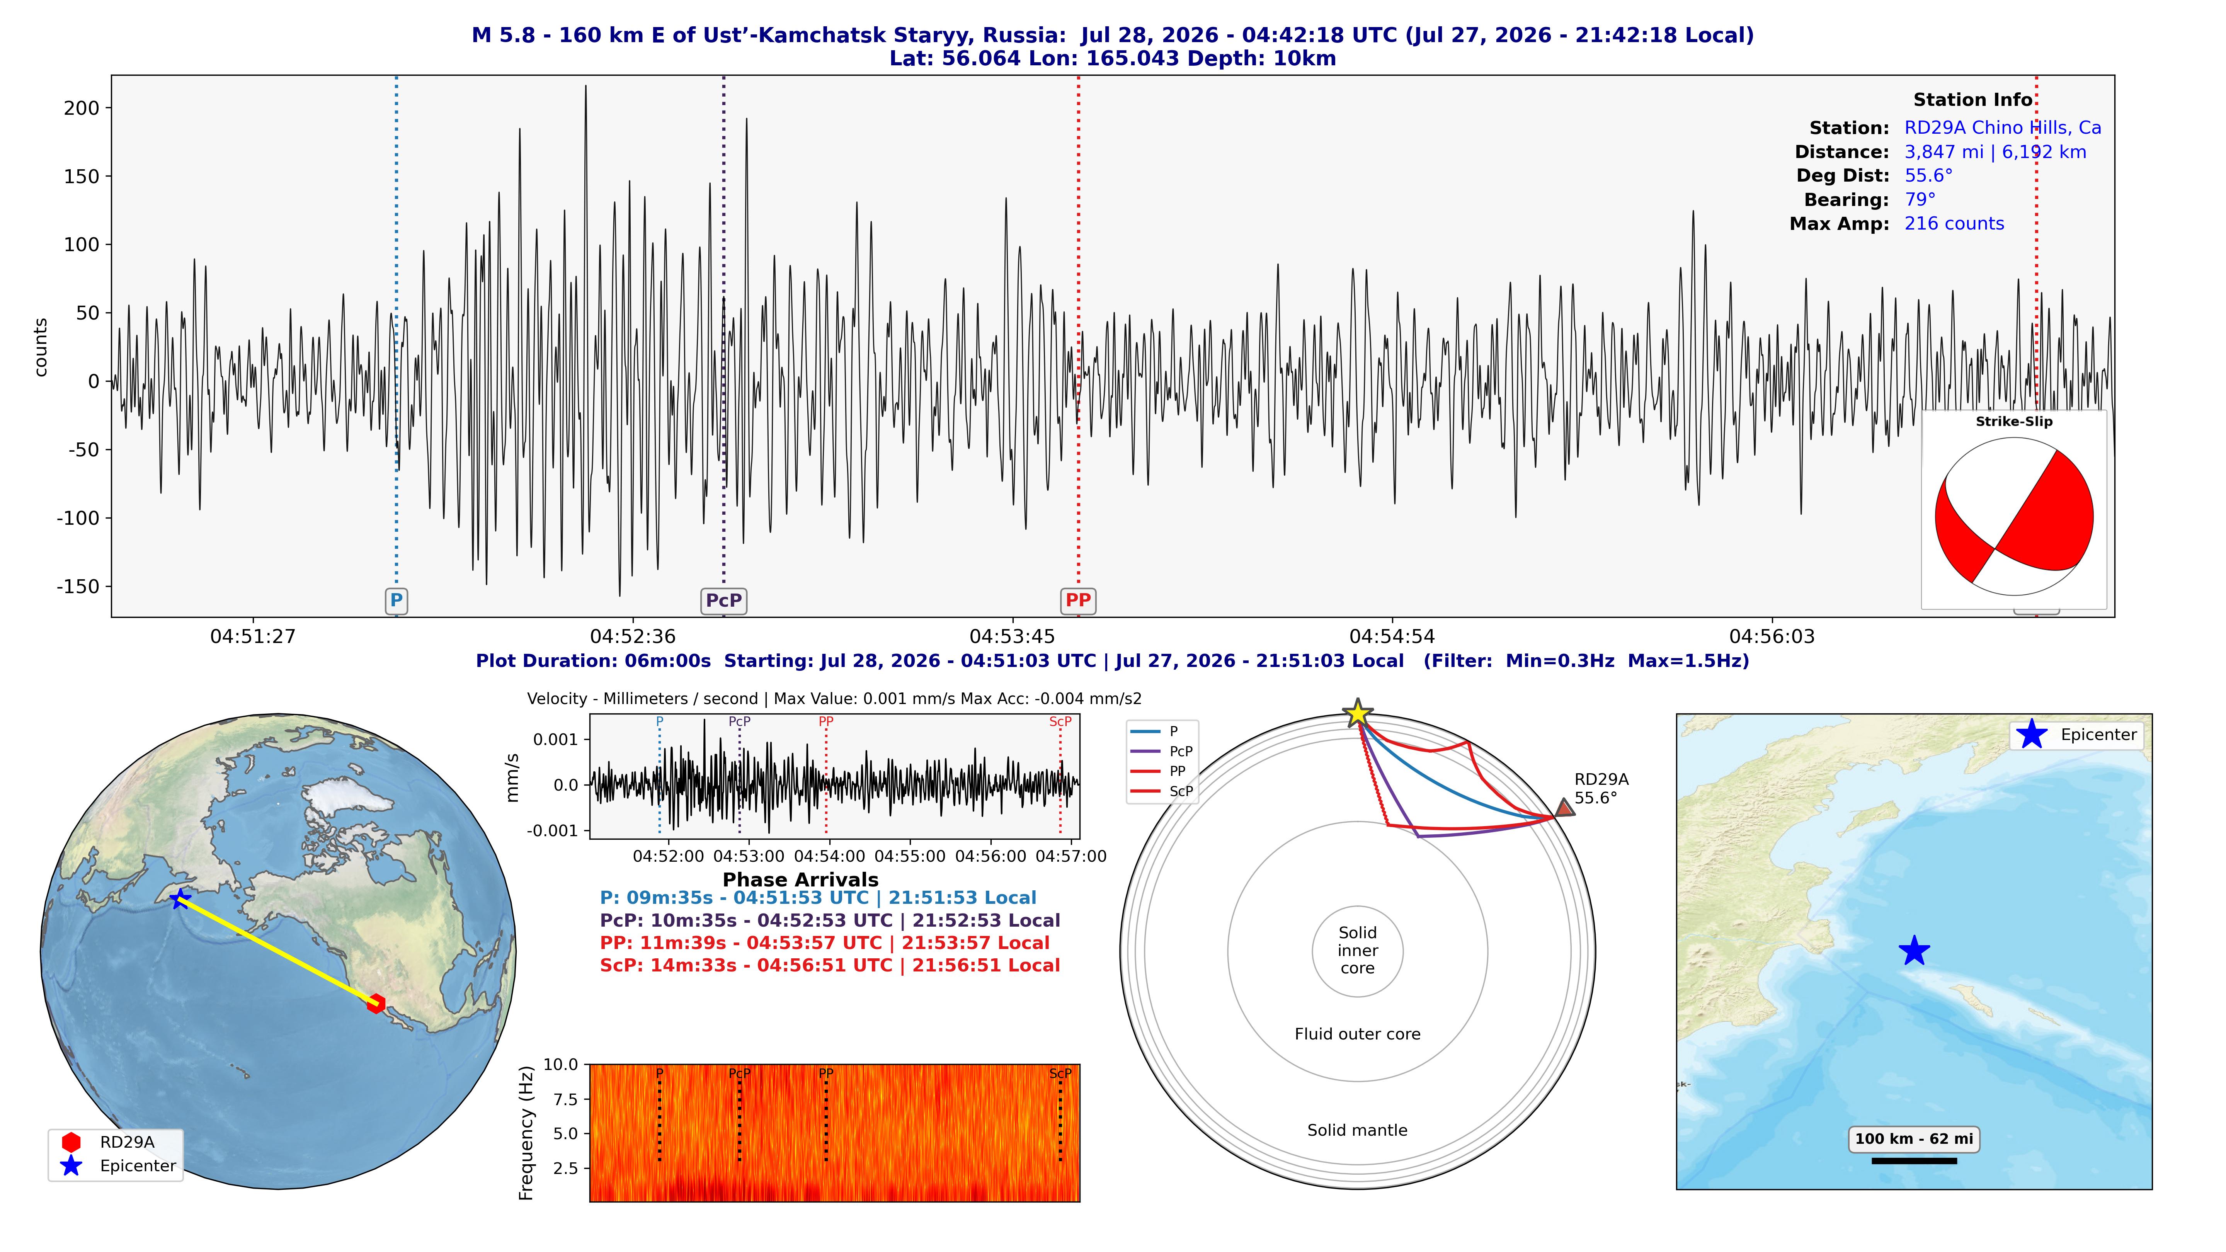This screenshot has height=1252, width=2226.
Task: Click the 'Station Info' heading
Action: (x=1972, y=100)
